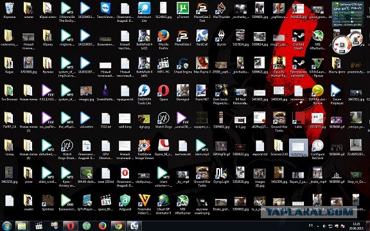
Task: Select the Paint.NET desktop icon
Action: click(202, 92)
